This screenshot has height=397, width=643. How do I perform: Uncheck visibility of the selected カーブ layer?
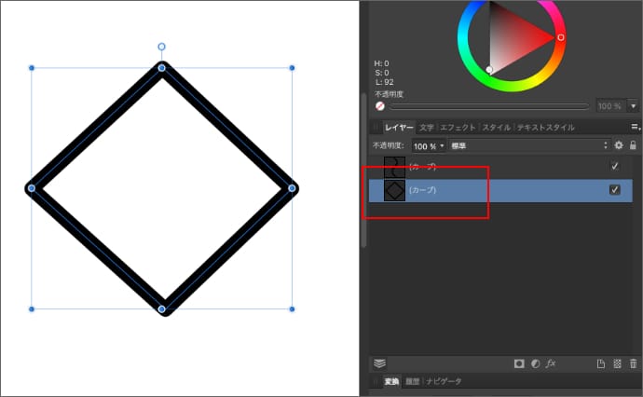pyautogui.click(x=615, y=190)
